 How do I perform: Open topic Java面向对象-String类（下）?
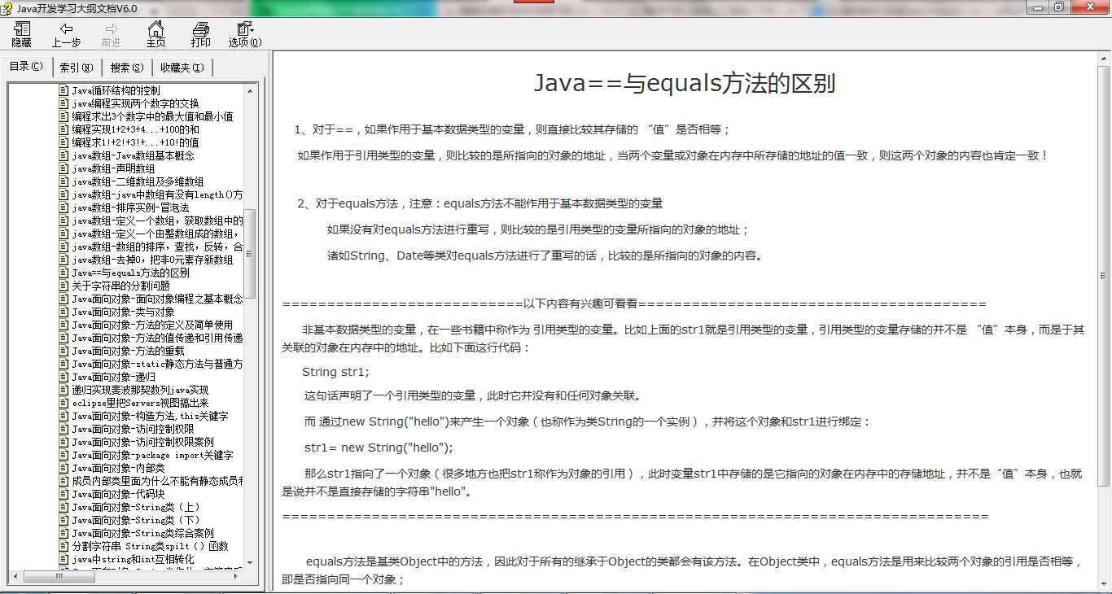(x=135, y=520)
